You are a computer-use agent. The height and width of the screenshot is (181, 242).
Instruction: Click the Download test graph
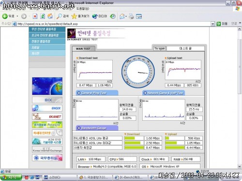94,70
